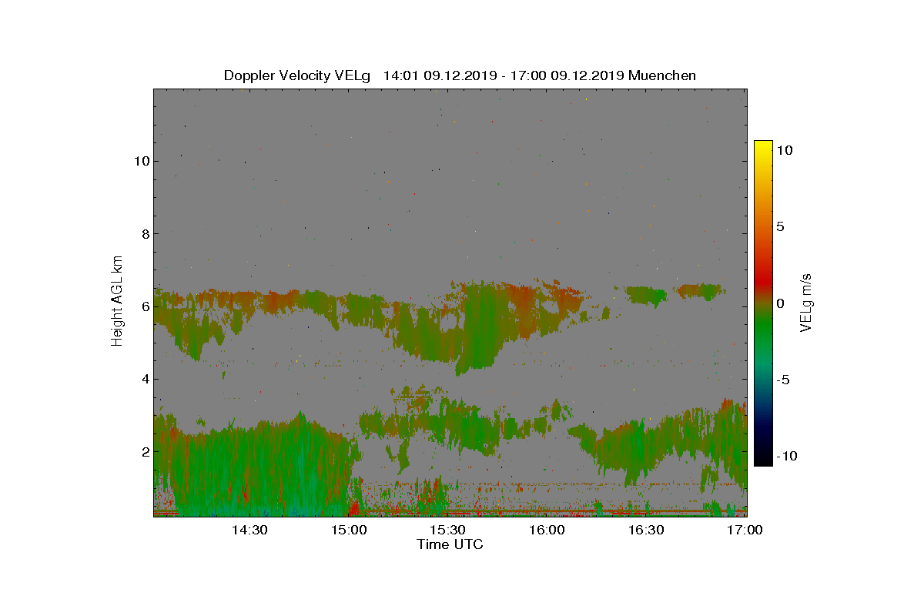Click the 17:00 time tick label
The height and width of the screenshot is (616, 924).
click(745, 530)
